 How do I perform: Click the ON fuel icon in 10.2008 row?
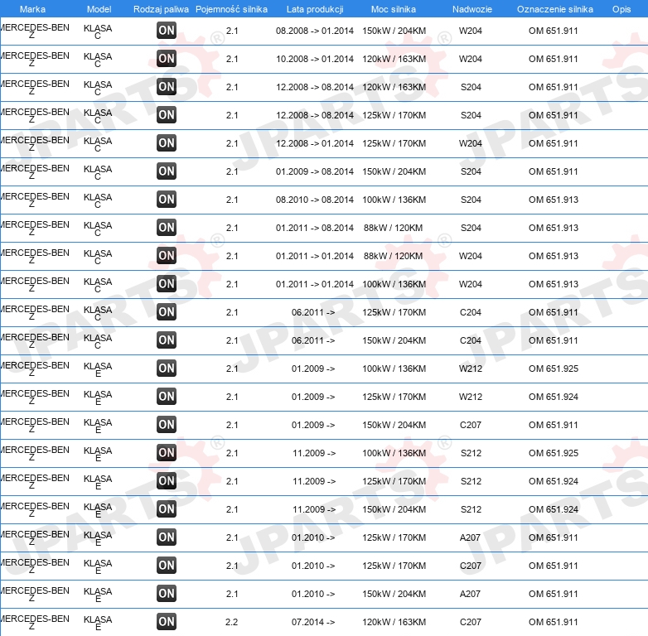click(x=167, y=58)
